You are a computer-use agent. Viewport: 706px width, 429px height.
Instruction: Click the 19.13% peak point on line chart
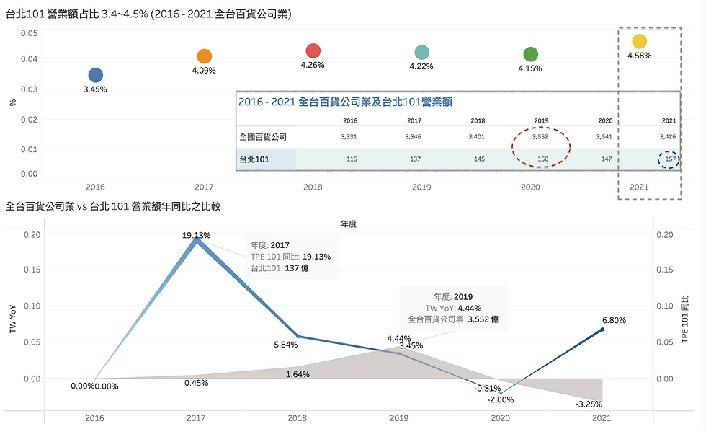point(196,239)
